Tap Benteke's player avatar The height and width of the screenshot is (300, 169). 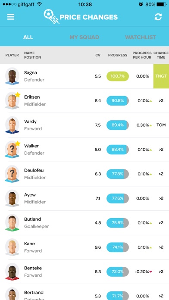point(12,272)
